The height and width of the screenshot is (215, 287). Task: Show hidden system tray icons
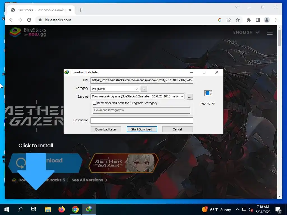coord(237,209)
